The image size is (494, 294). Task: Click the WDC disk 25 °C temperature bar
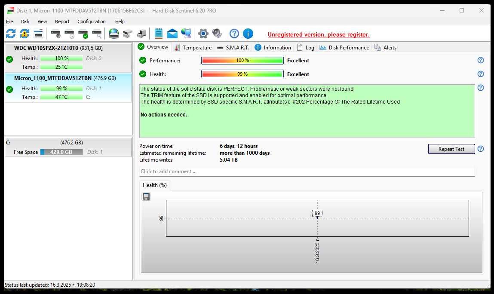pos(61,67)
